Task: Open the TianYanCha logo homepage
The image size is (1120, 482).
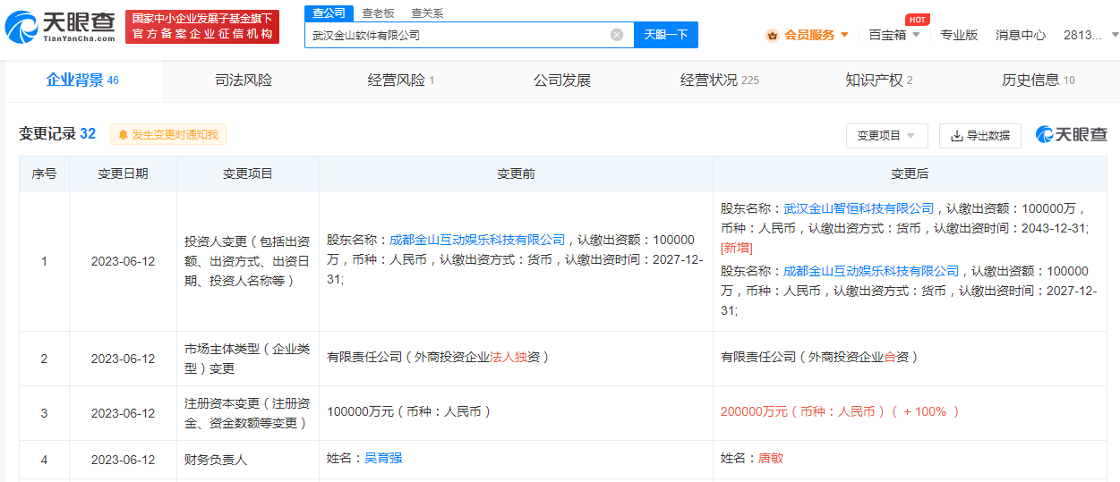Action: point(61,28)
